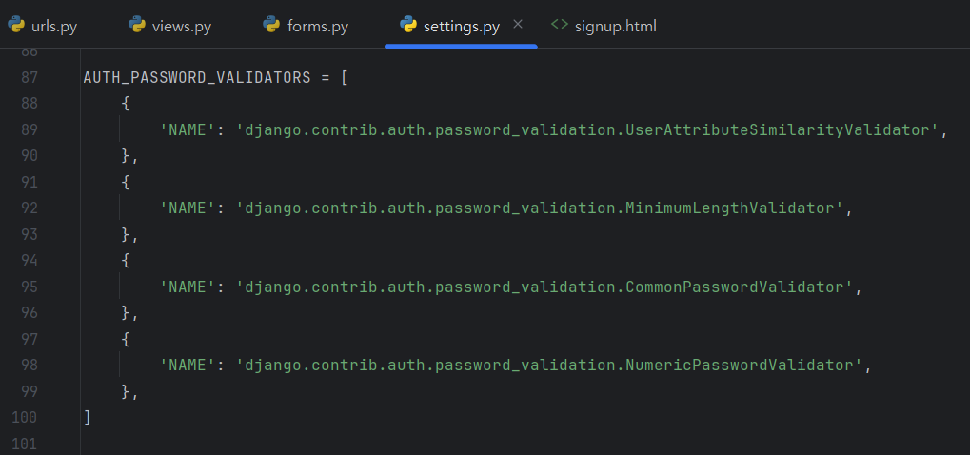Click line number 100 in the gutter
This screenshot has width=970, height=455.
click(25, 417)
